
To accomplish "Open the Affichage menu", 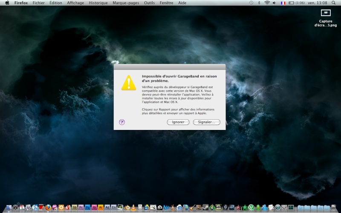I will 75,3.
